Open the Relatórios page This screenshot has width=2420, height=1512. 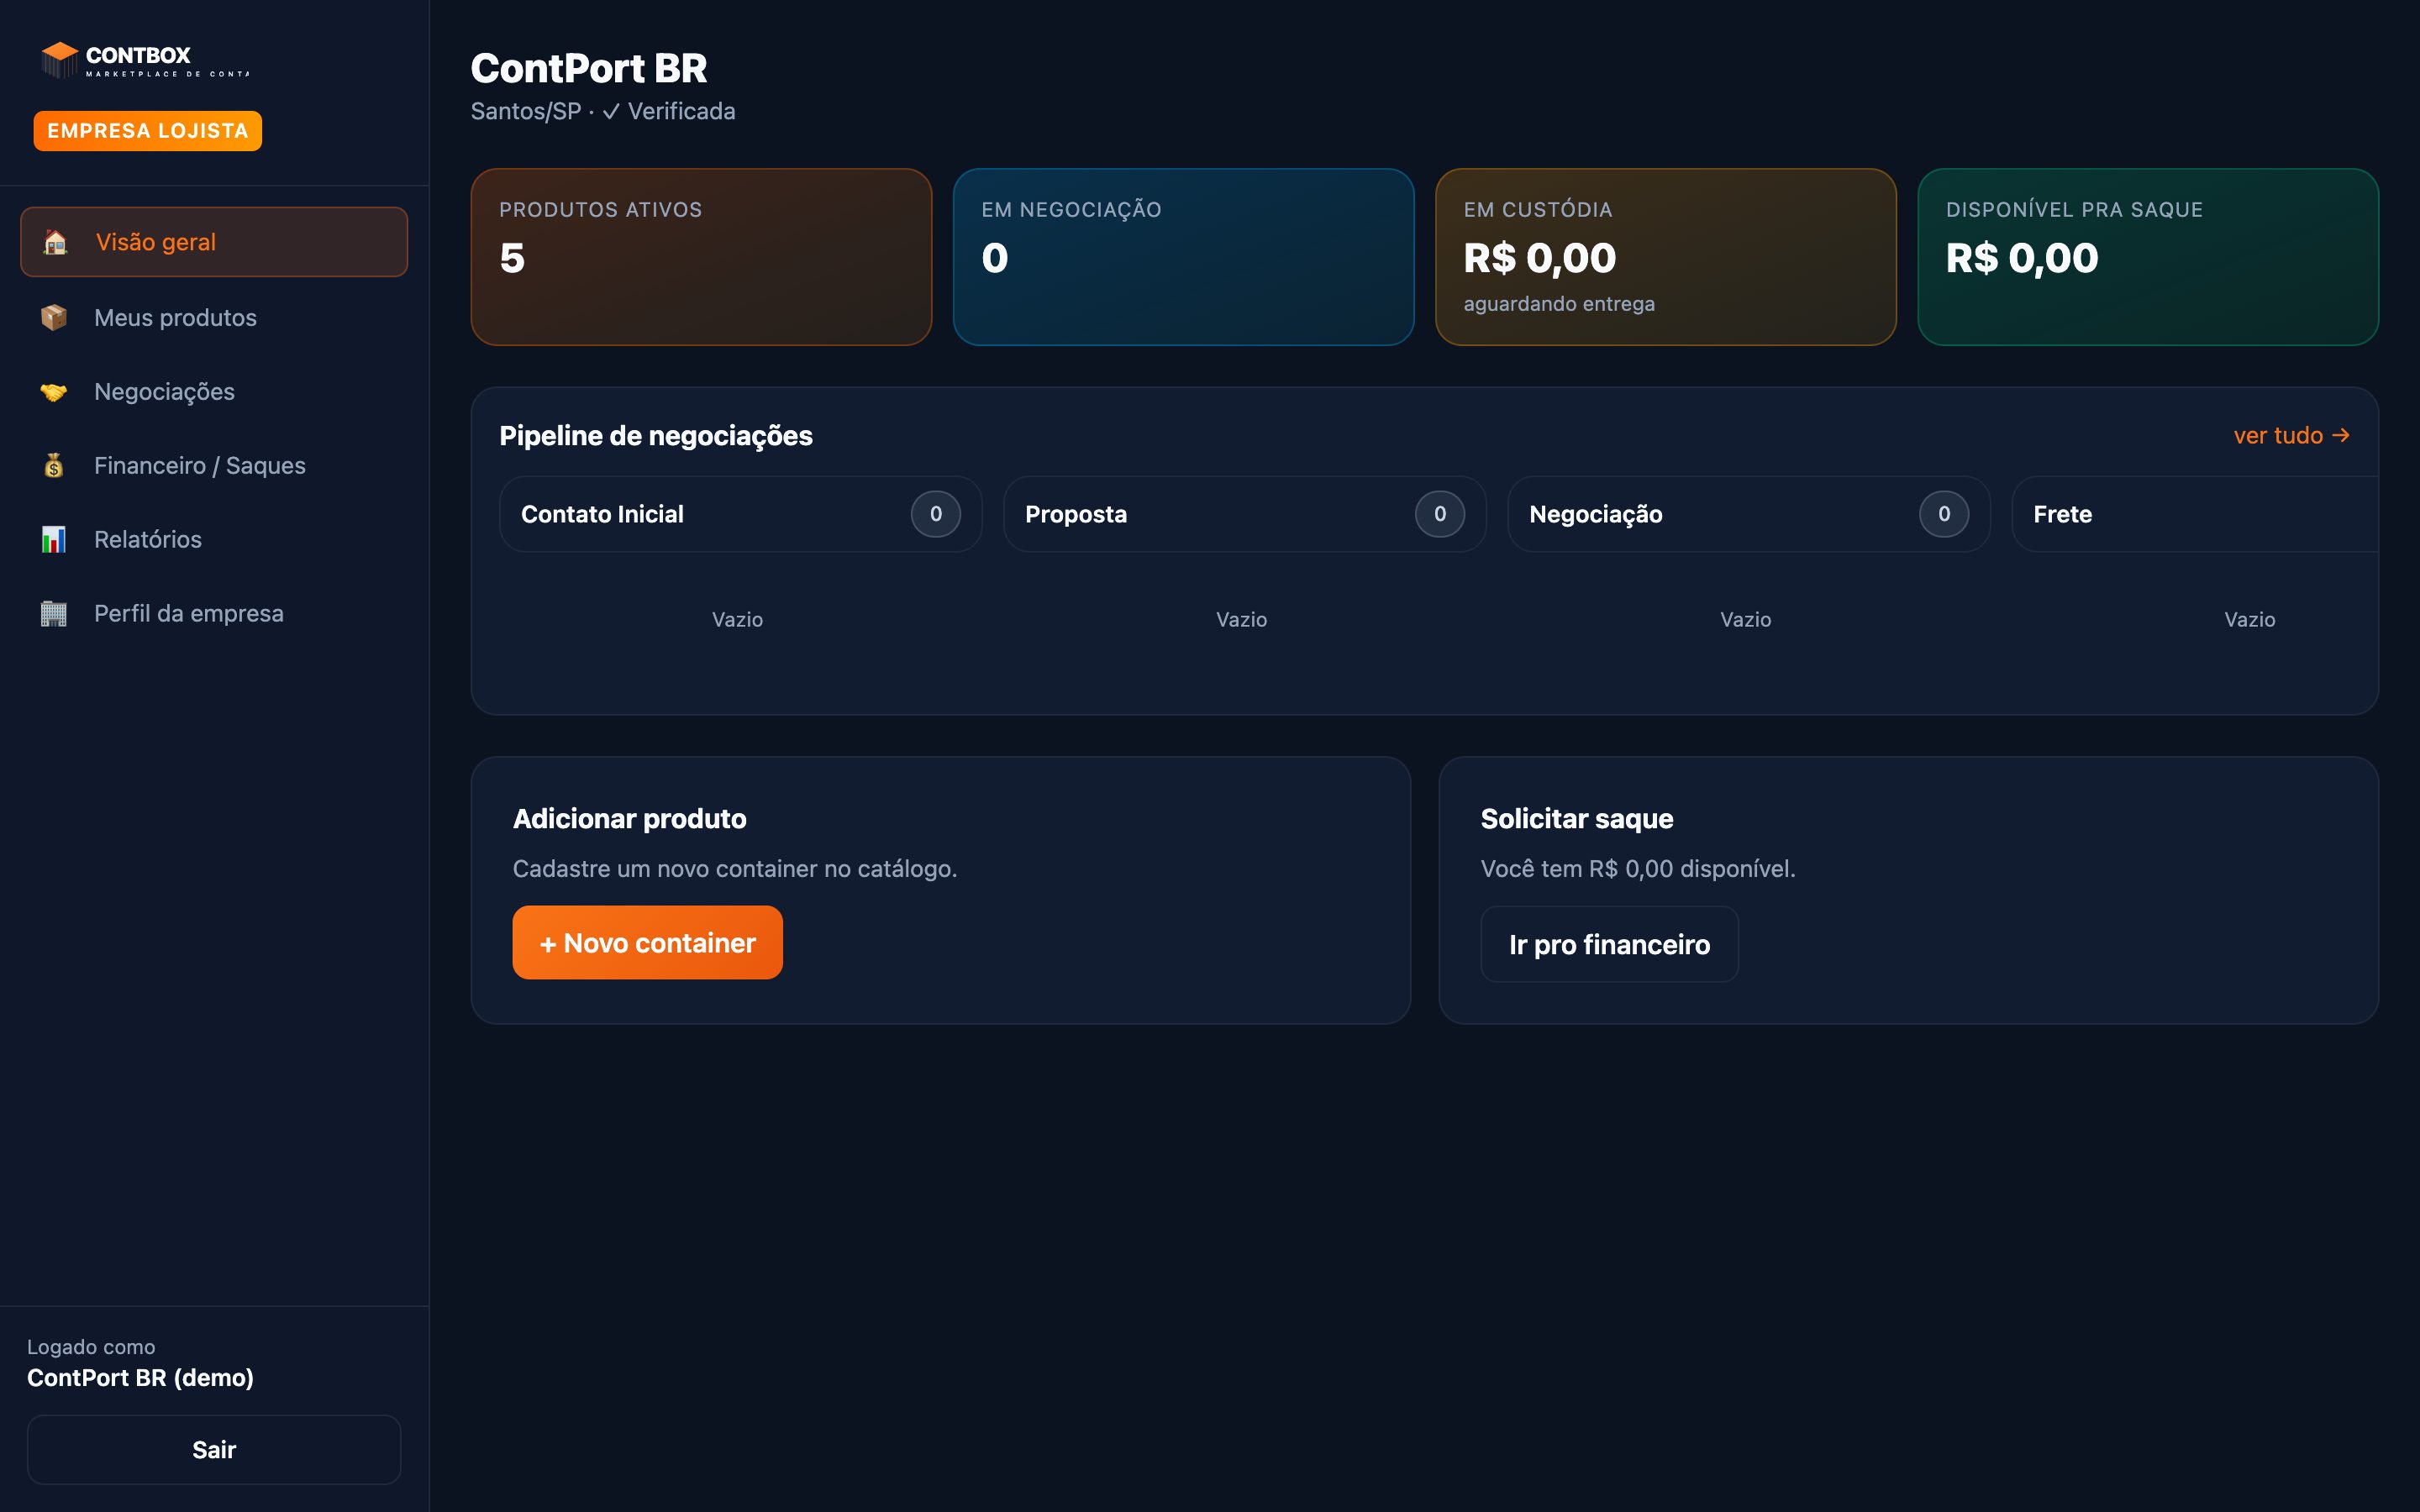[x=214, y=540]
